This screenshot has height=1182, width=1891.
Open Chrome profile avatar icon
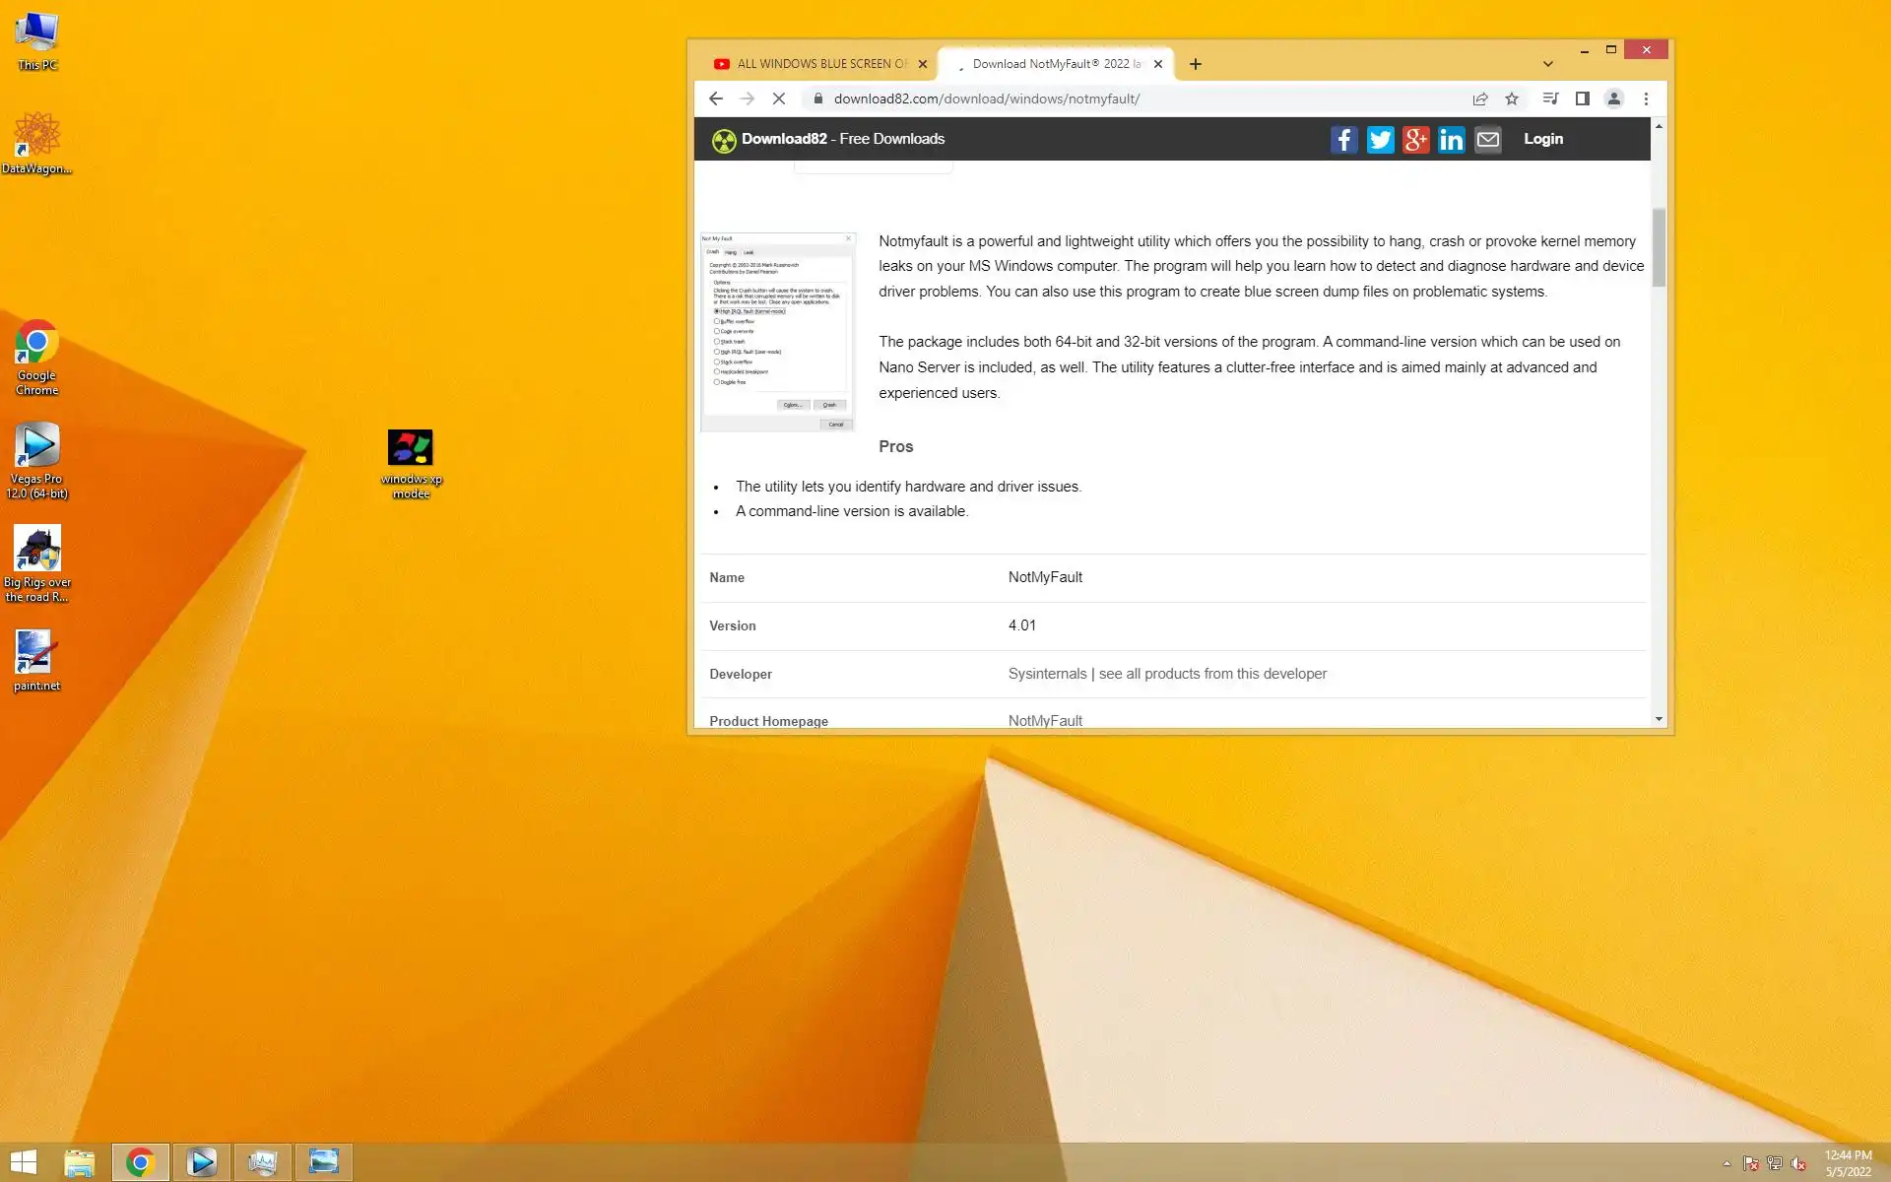1613,98
